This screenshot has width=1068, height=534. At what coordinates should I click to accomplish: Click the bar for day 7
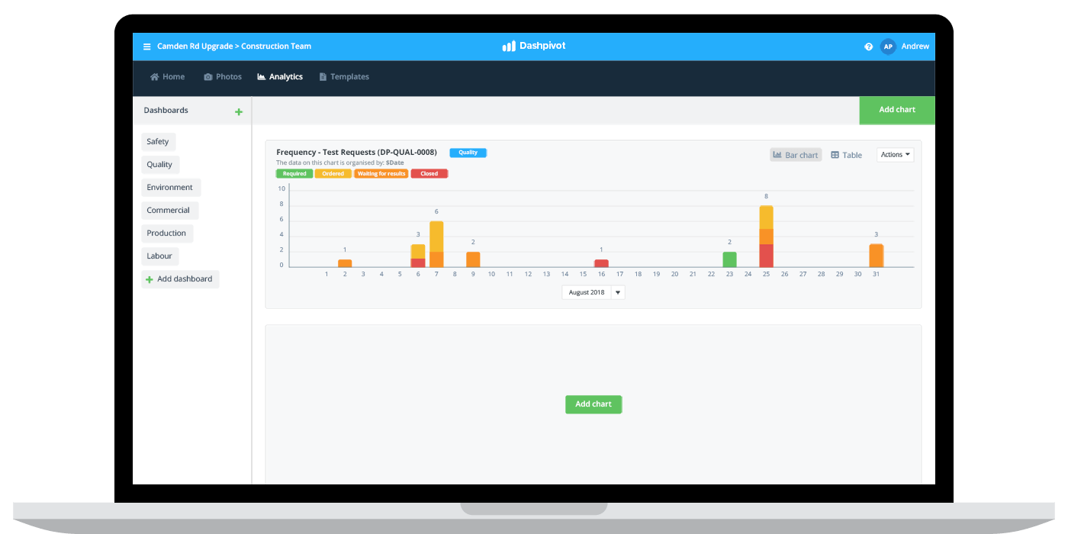click(x=436, y=244)
